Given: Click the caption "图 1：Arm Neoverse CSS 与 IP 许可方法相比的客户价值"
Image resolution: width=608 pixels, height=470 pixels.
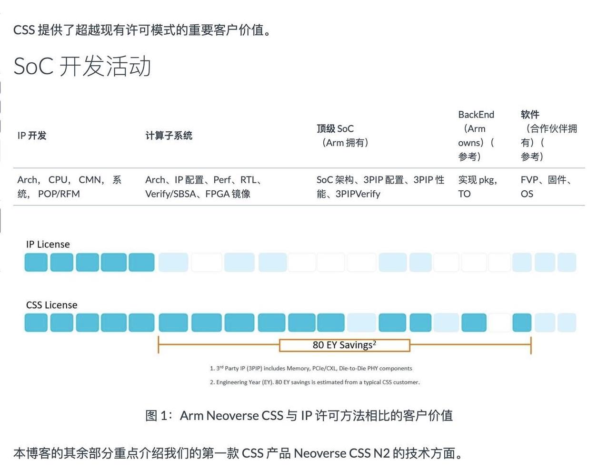Looking at the screenshot, I should pos(299,416).
